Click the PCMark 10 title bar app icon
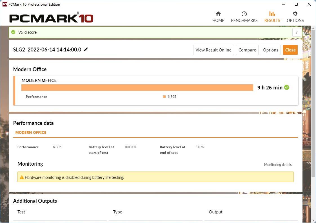The height and width of the screenshot is (223, 316). (x=5, y=4)
